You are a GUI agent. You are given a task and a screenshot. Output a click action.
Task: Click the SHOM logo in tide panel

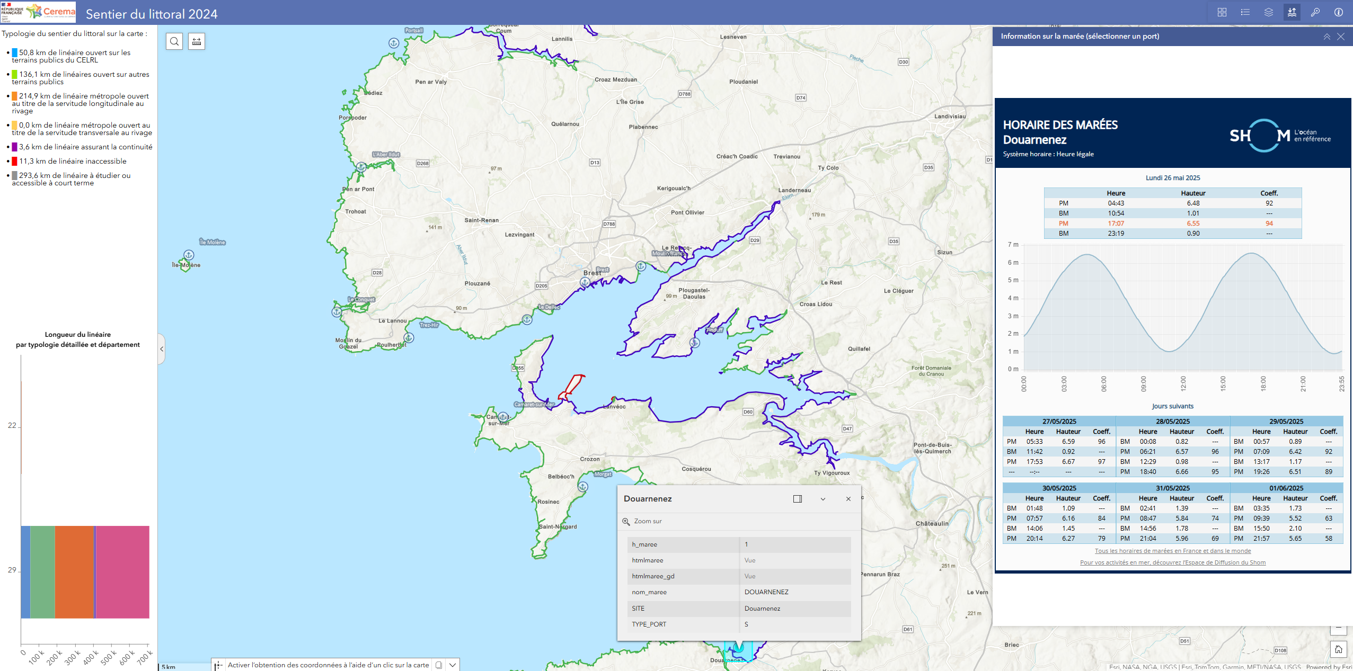pos(1280,136)
